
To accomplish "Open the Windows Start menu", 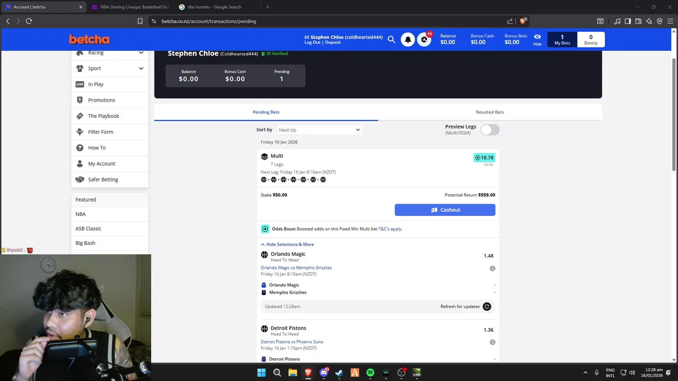I will pyautogui.click(x=261, y=373).
